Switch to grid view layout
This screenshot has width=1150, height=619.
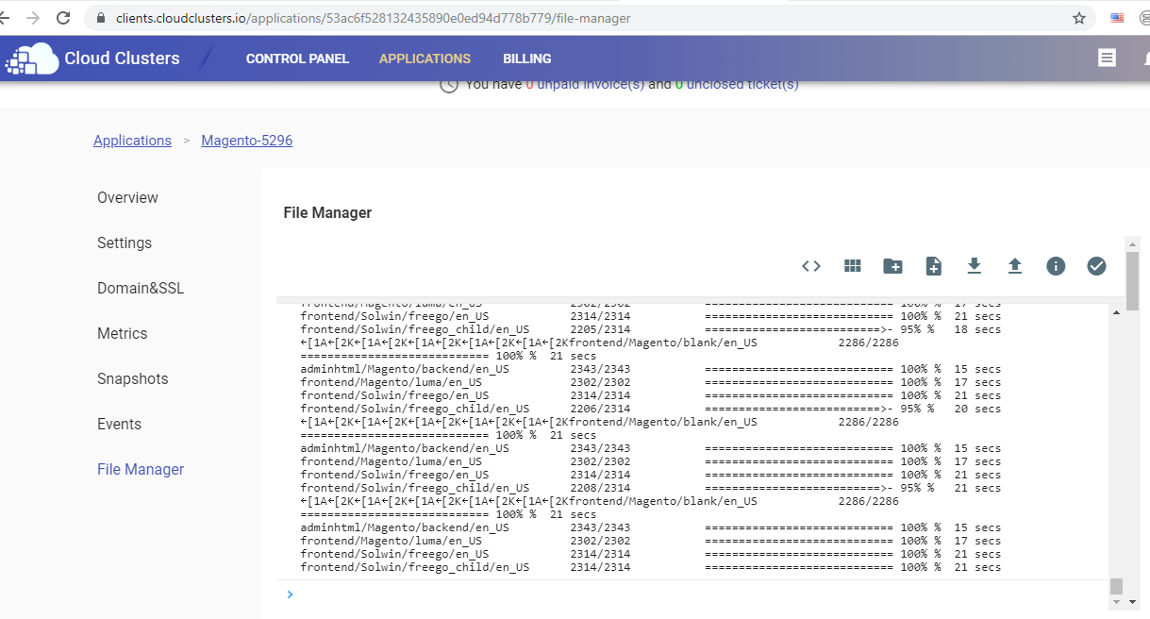[x=853, y=266]
